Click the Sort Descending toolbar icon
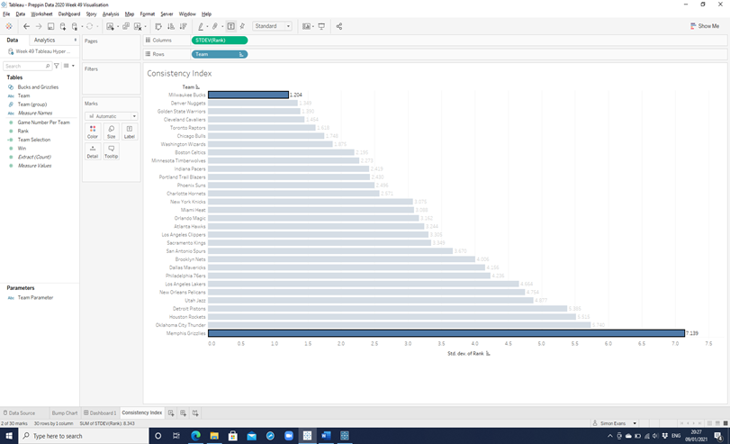Viewport: 730px width, 444px height. click(x=183, y=26)
